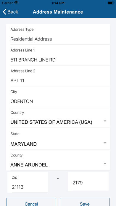Viewport: 116px width, 206px height.
Task: Save the address changes
Action: [x=85, y=202]
